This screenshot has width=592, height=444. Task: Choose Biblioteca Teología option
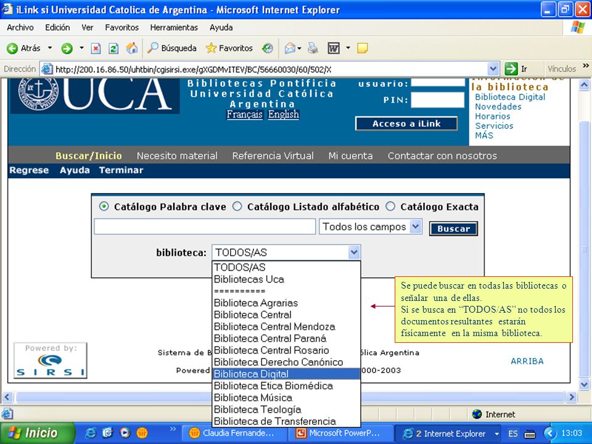click(x=286, y=409)
